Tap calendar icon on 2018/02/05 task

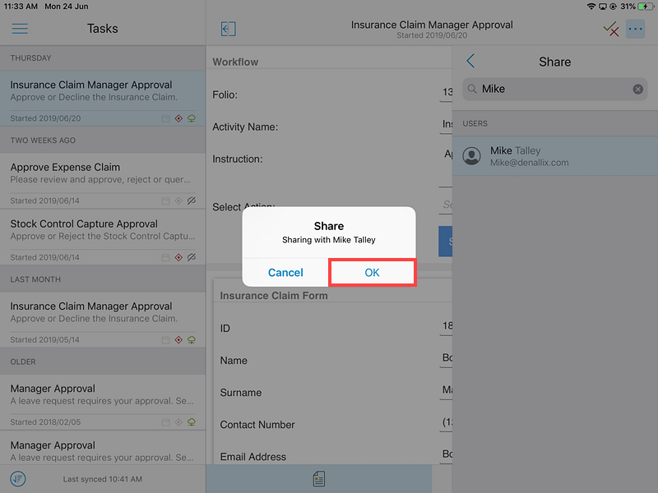pos(166,422)
